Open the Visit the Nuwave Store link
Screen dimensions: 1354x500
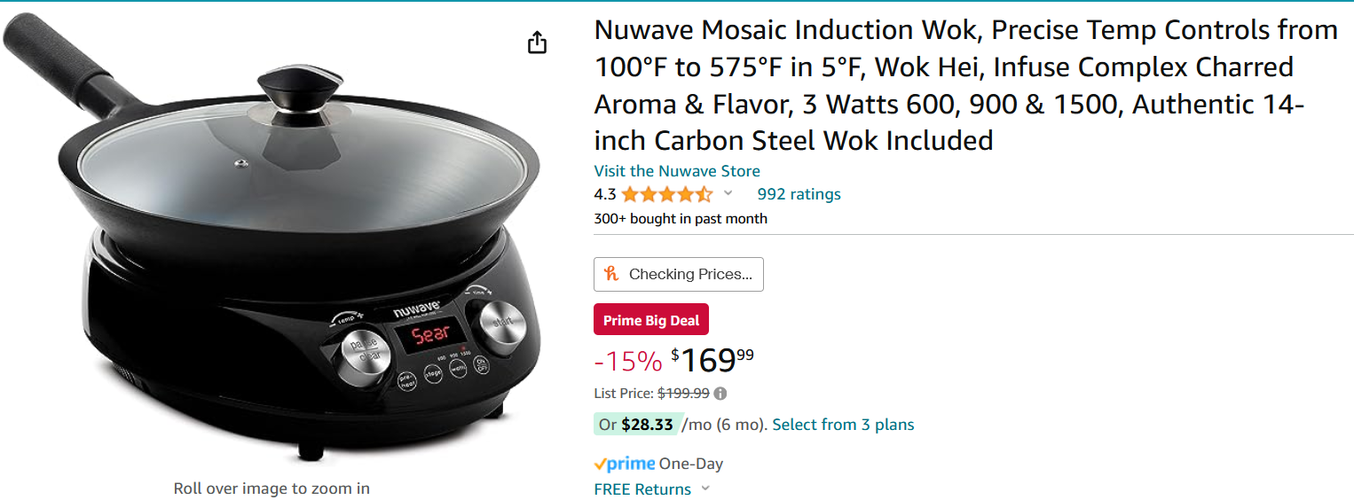677,171
